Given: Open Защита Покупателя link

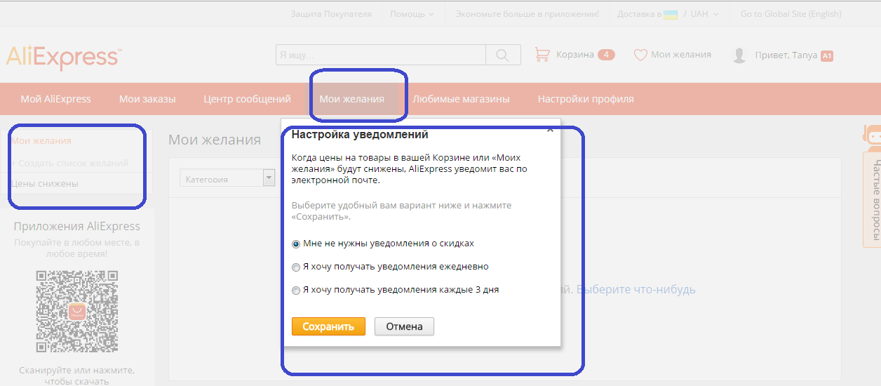Looking at the screenshot, I should pyautogui.click(x=331, y=14).
